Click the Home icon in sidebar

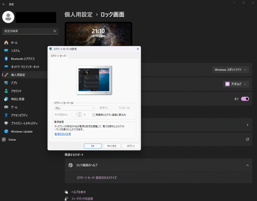point(6,43)
